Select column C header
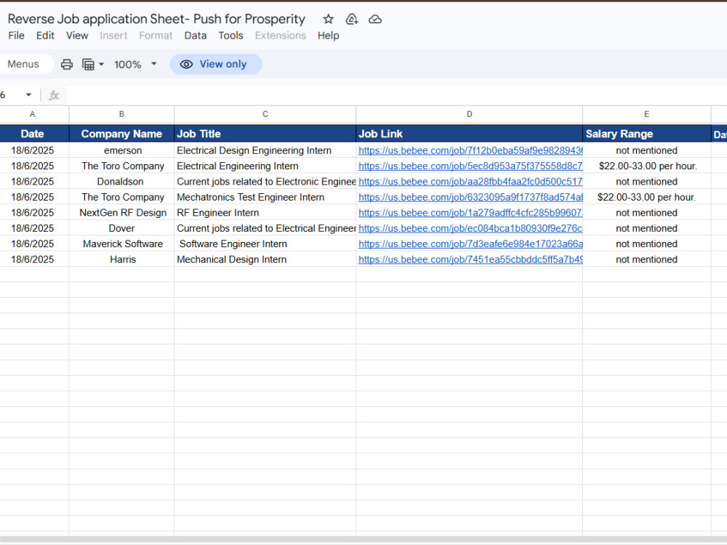727x545 pixels. (x=265, y=114)
